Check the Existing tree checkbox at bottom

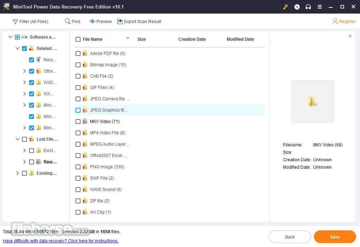click(x=24, y=173)
